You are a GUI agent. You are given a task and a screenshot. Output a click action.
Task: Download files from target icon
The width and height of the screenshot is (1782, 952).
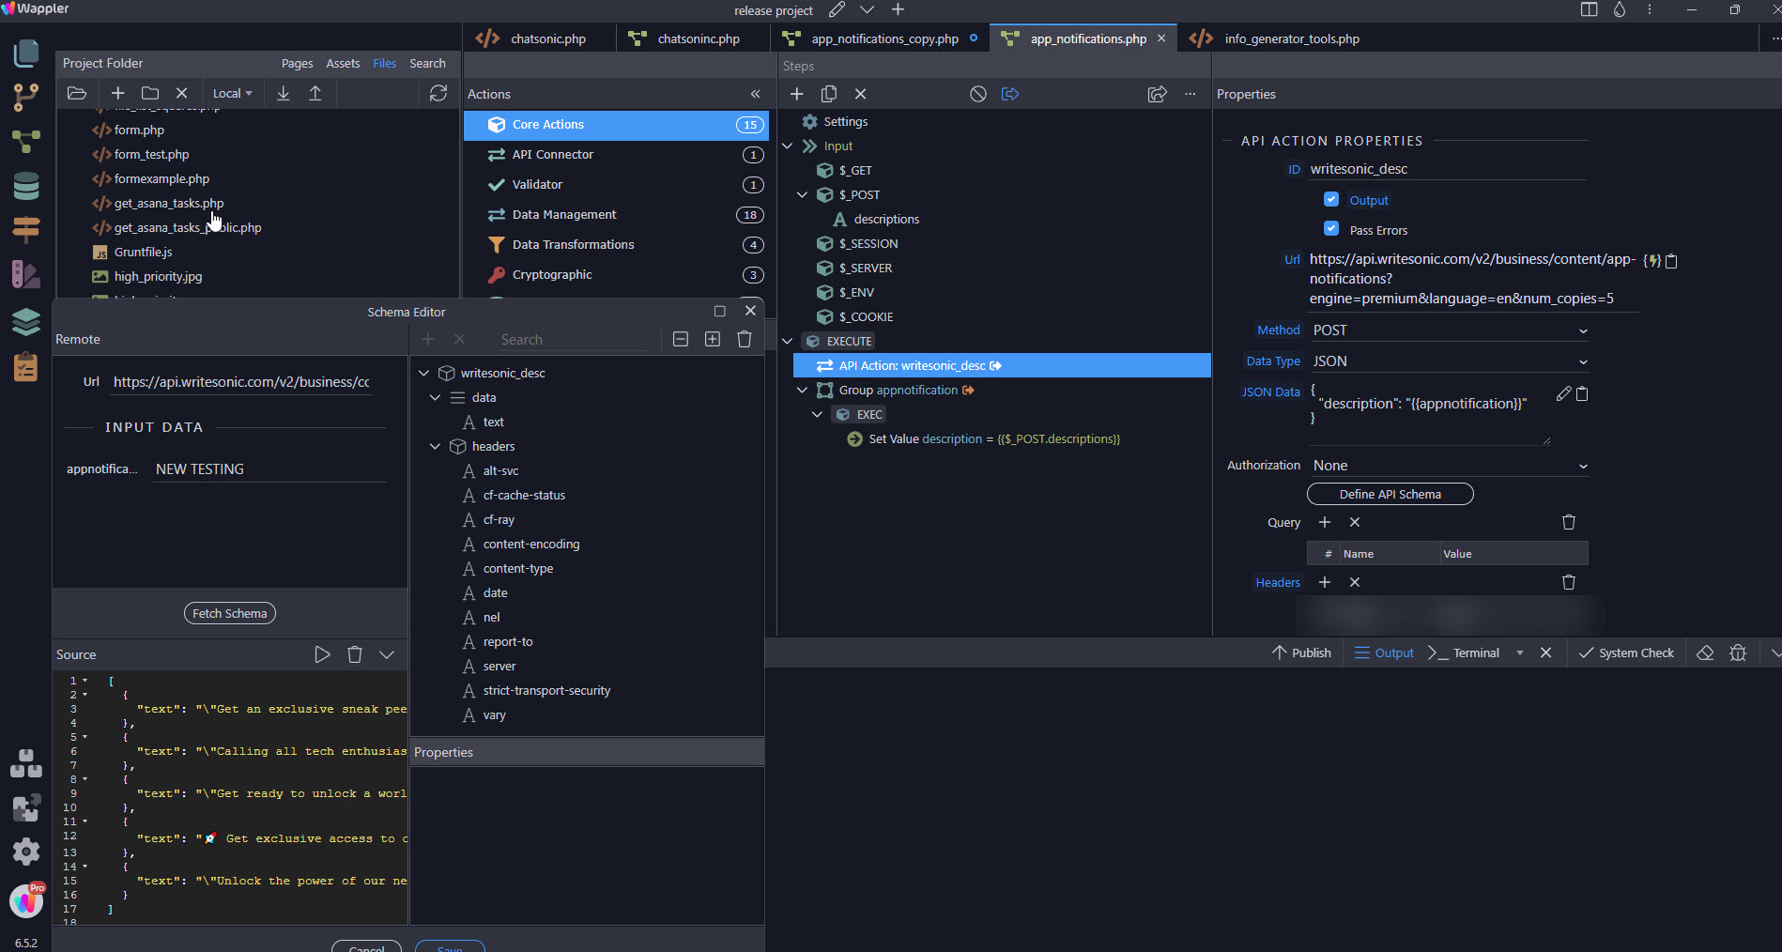284,94
